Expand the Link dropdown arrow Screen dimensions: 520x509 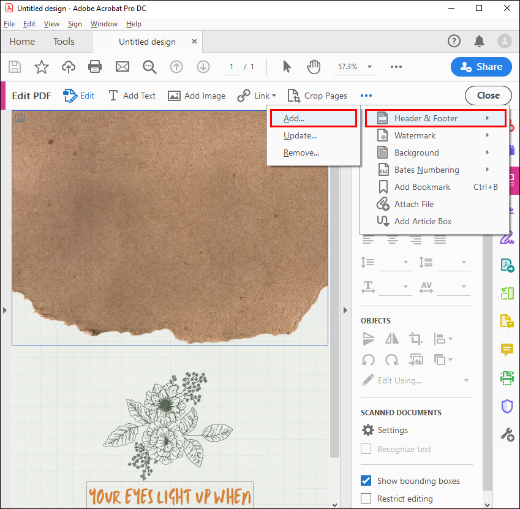(274, 96)
